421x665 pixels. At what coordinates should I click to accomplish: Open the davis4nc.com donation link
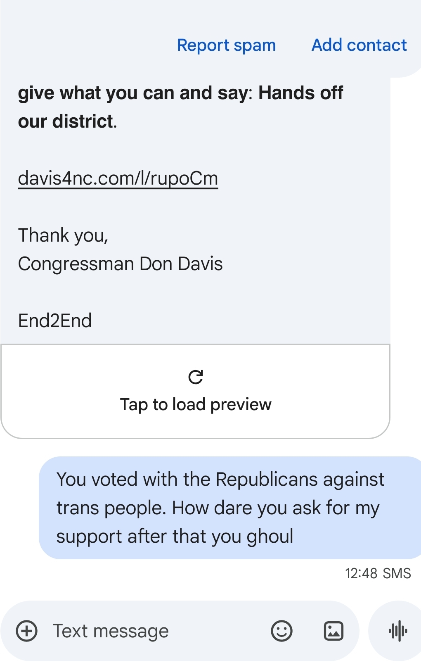(x=118, y=178)
